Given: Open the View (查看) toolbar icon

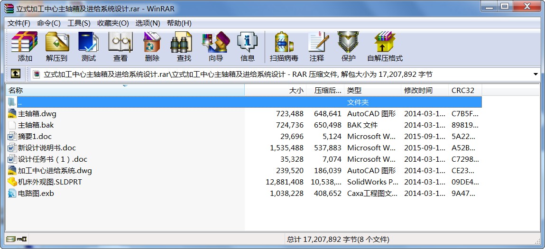Looking at the screenshot, I should (x=120, y=46).
